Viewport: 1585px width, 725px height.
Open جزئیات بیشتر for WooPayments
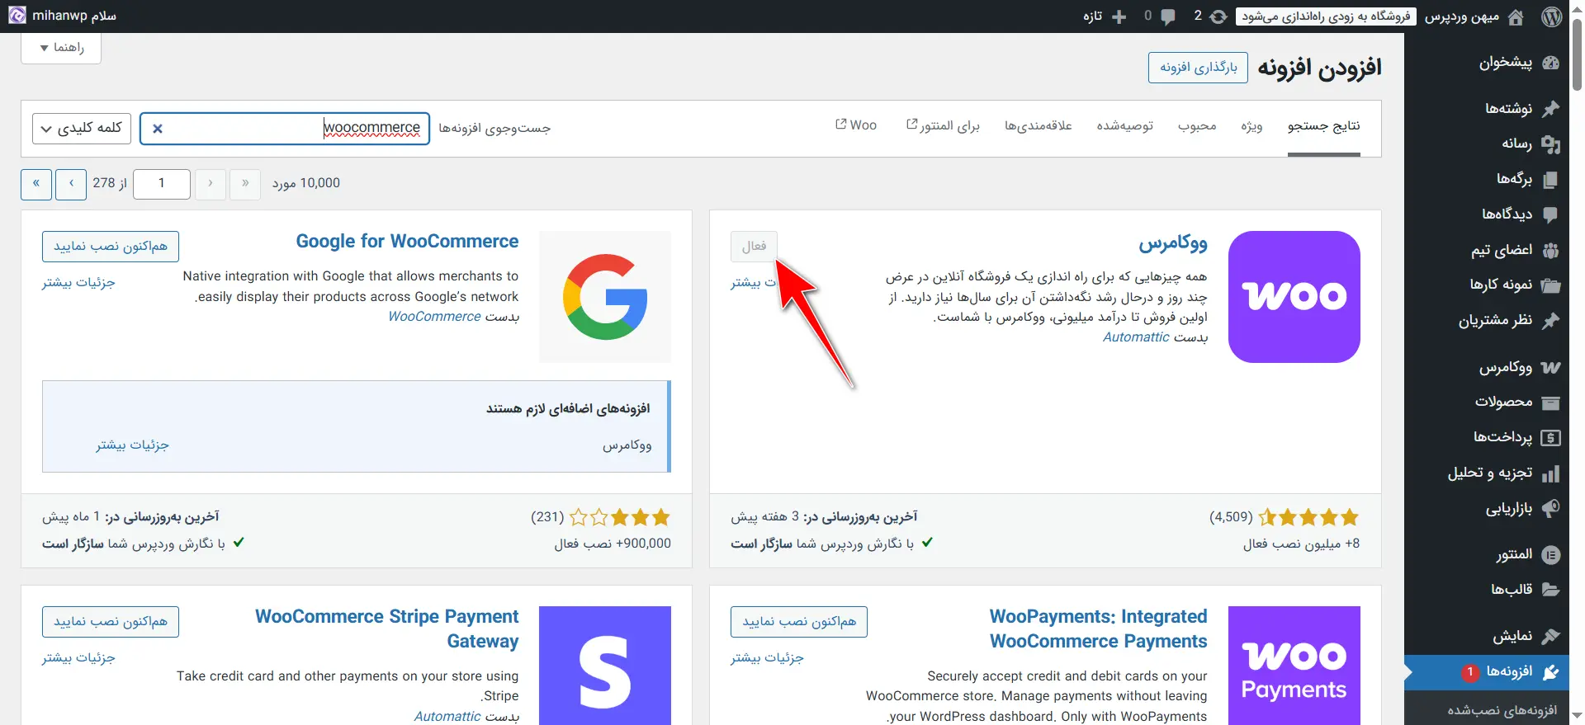767,658
